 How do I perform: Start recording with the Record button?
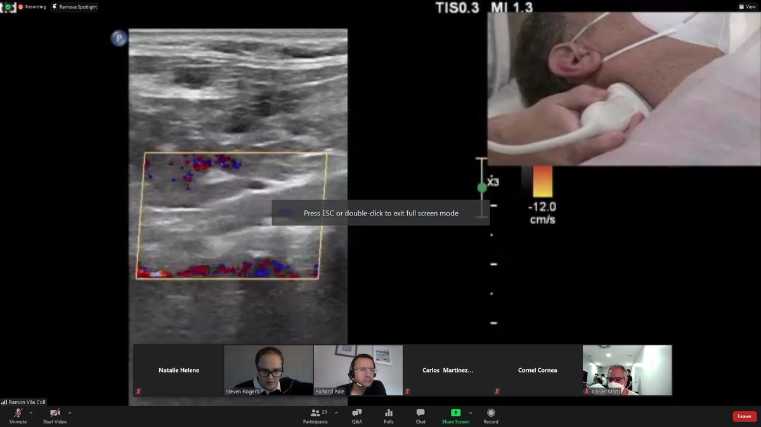pyautogui.click(x=491, y=416)
